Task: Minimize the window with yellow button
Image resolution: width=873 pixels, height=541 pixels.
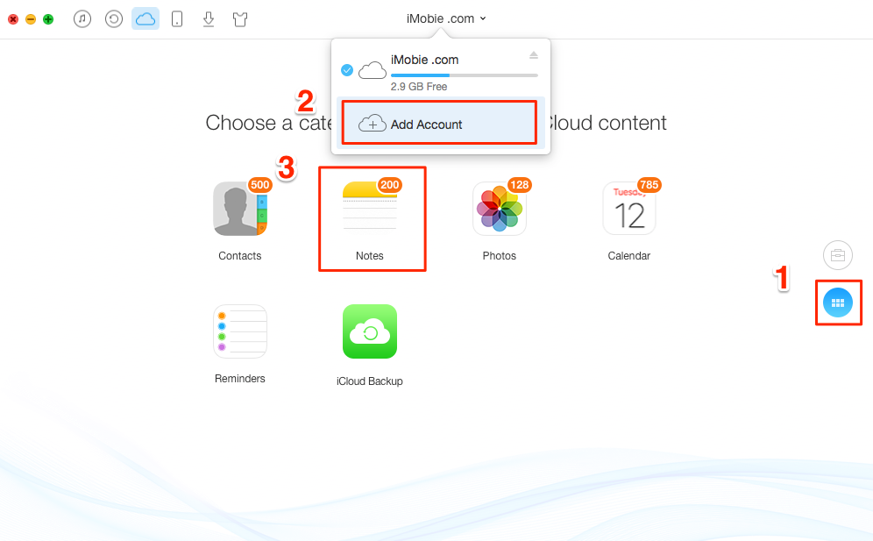Action: pos(31,19)
